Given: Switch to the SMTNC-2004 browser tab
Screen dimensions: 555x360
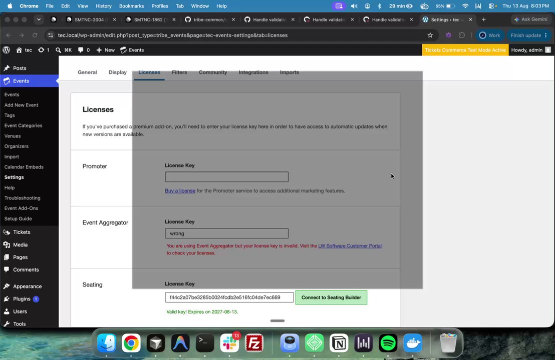Looking at the screenshot, I should coord(91,19).
